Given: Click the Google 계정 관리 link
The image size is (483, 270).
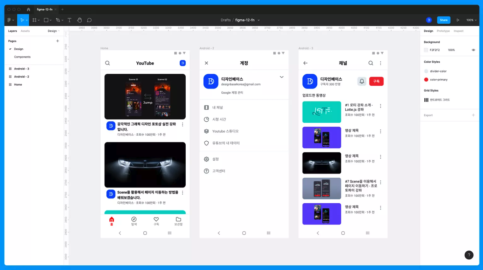Looking at the screenshot, I should click(x=232, y=93).
